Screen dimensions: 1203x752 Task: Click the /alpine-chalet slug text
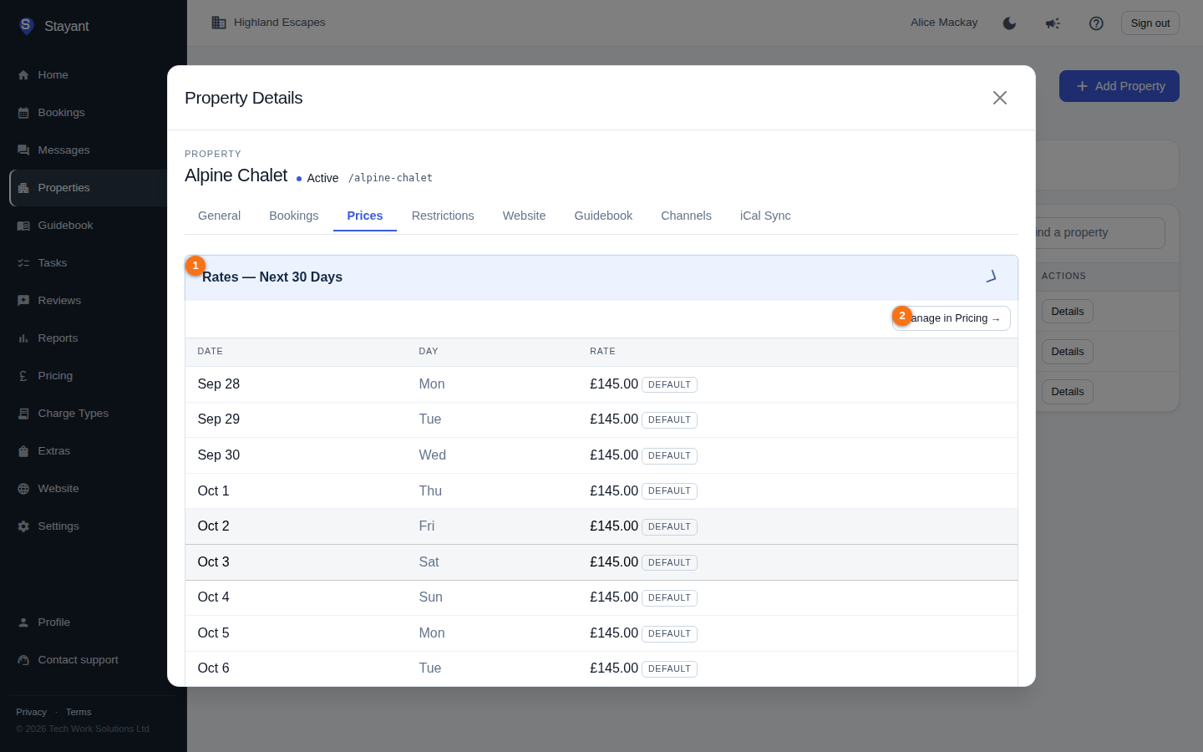click(x=390, y=178)
